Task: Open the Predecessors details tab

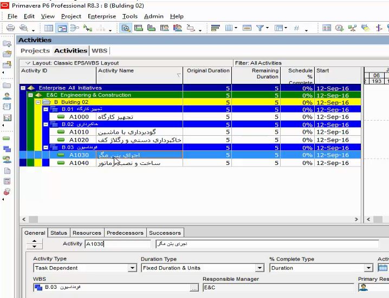Action: click(x=125, y=233)
